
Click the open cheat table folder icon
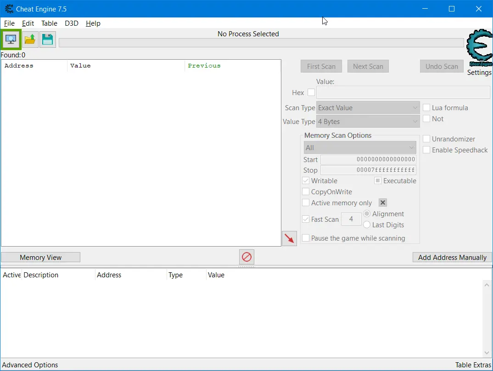coord(30,39)
